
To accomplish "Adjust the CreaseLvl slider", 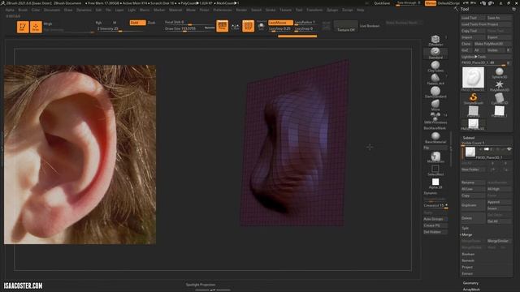I will pos(435,205).
